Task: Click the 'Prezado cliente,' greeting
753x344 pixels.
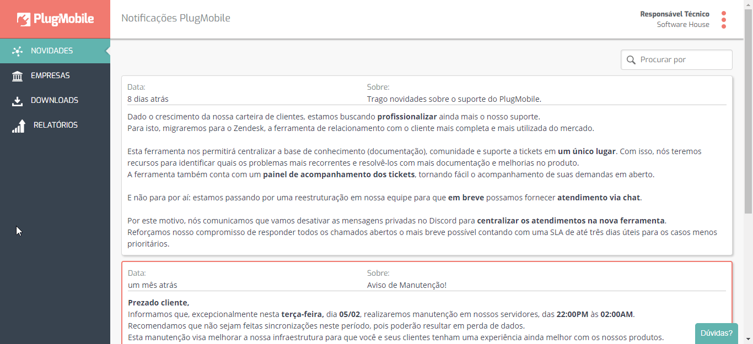Action: (x=159, y=303)
